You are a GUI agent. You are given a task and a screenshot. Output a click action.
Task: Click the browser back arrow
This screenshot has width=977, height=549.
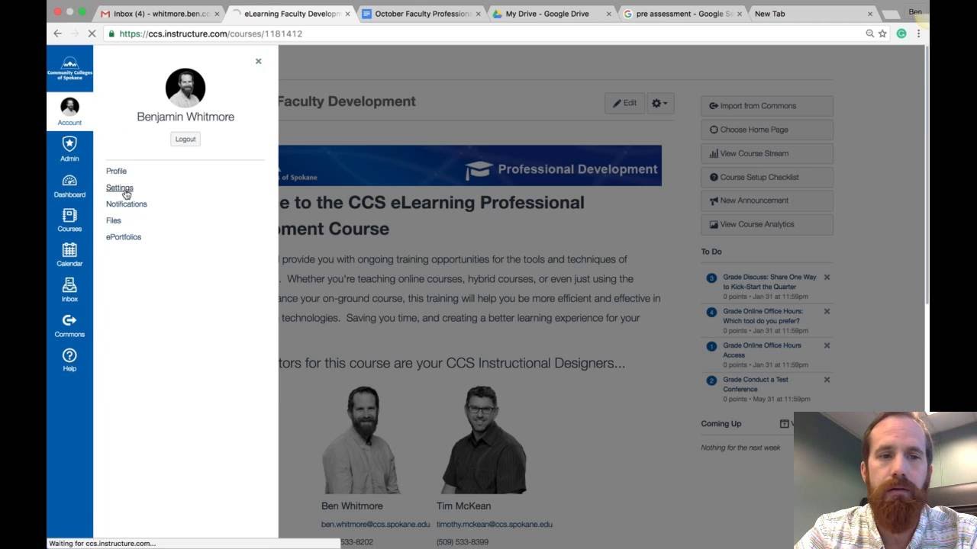pos(57,34)
